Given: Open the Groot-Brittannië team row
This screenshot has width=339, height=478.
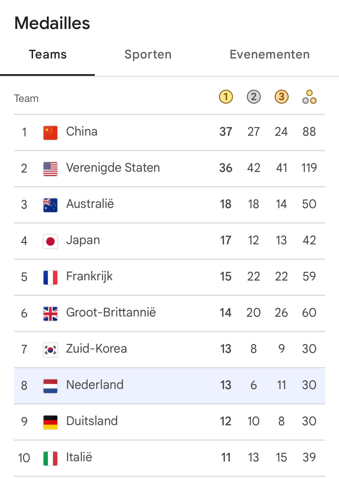Looking at the screenshot, I should click(170, 313).
